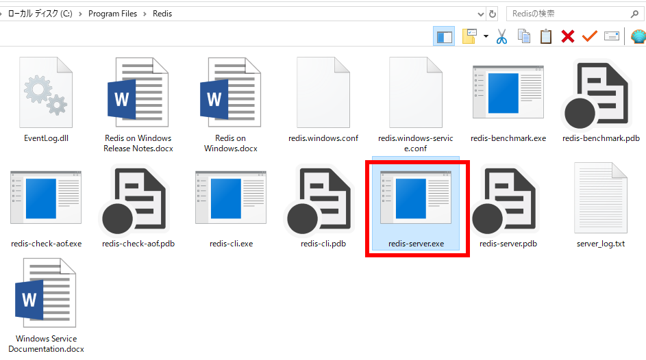Viewport: 646px width, 360px height.
Task: Click the Redis breadcrumb in the path
Action: point(162,14)
